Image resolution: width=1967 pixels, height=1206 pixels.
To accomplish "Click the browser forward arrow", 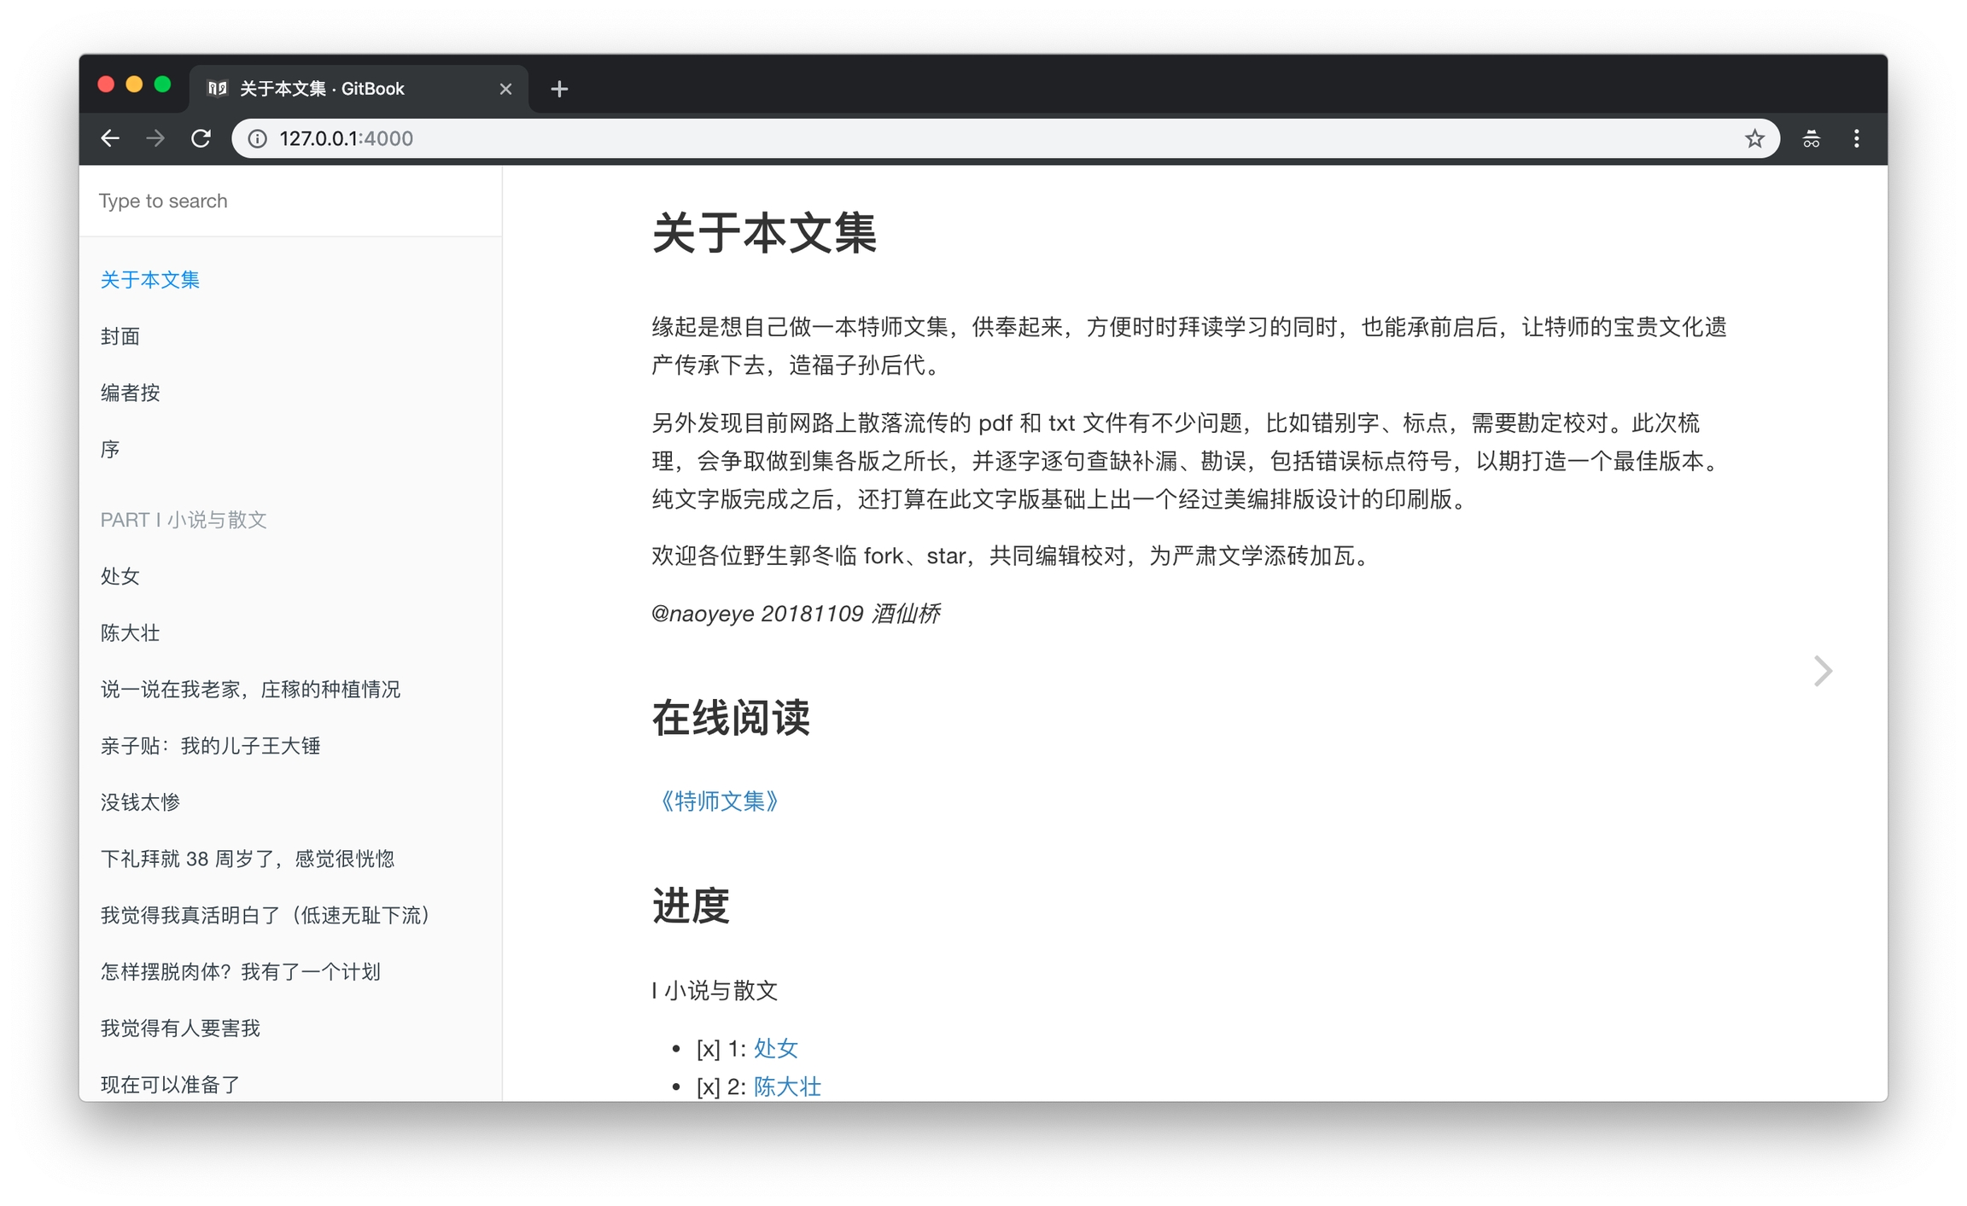I will [x=155, y=138].
